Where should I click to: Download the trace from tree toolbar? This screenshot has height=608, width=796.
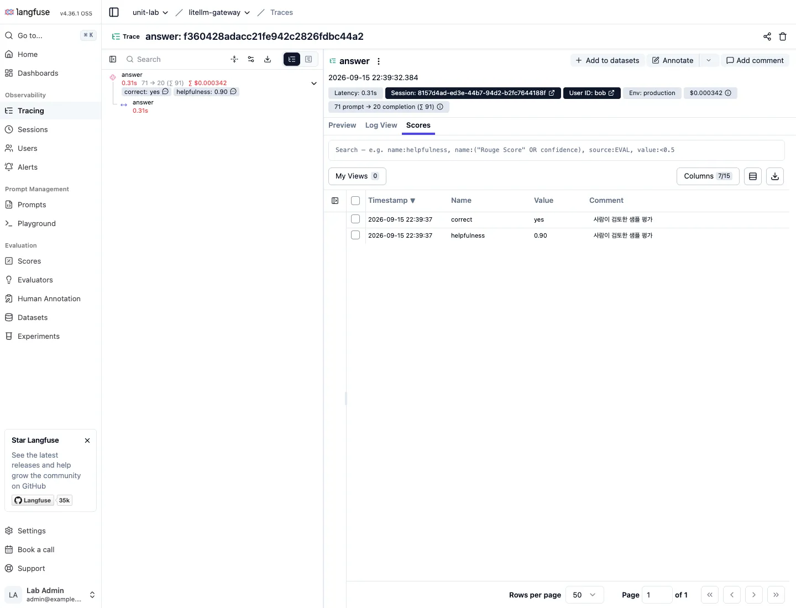click(x=268, y=59)
